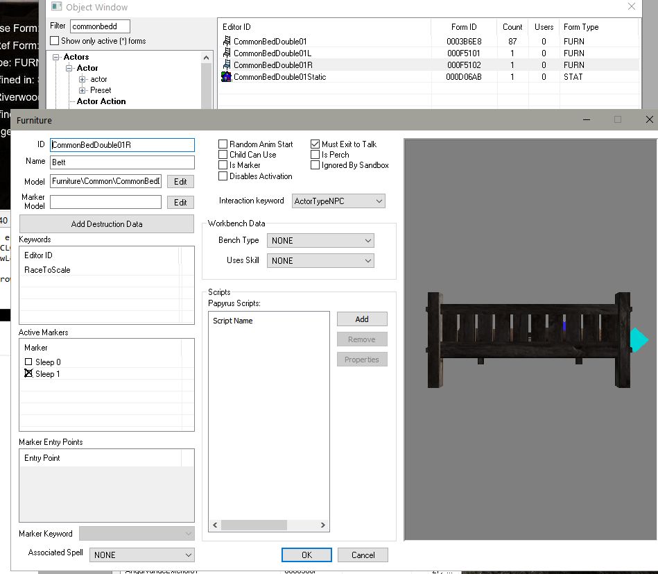The width and height of the screenshot is (658, 574).
Task: Click the CommonBedDouble01 furniture icon
Action: pos(226,42)
